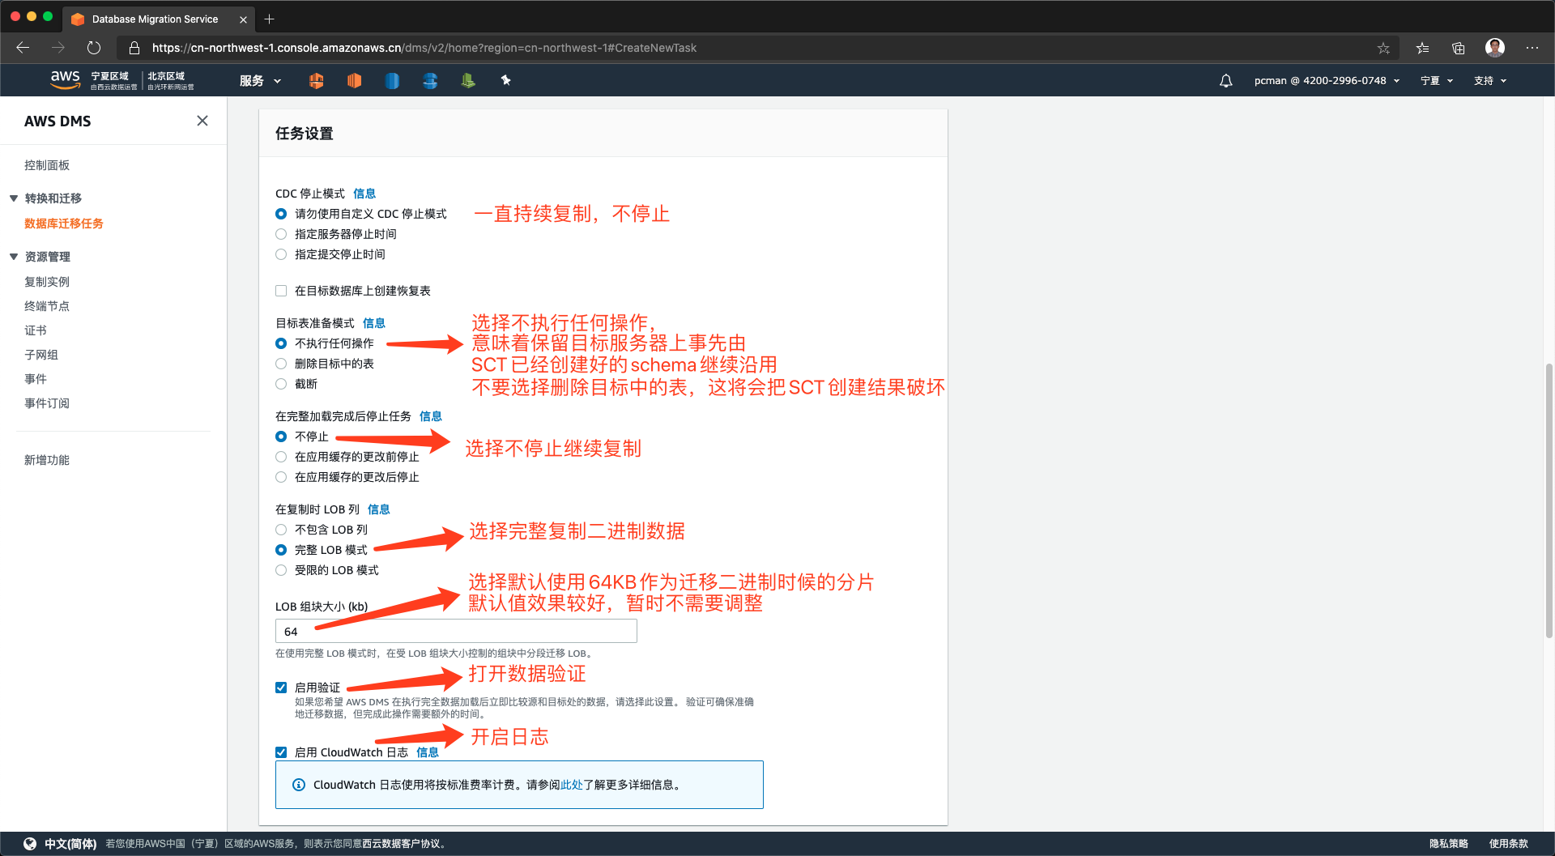Expand the pcman account dropdown
Image resolution: width=1555 pixels, height=856 pixels.
coord(1326,81)
